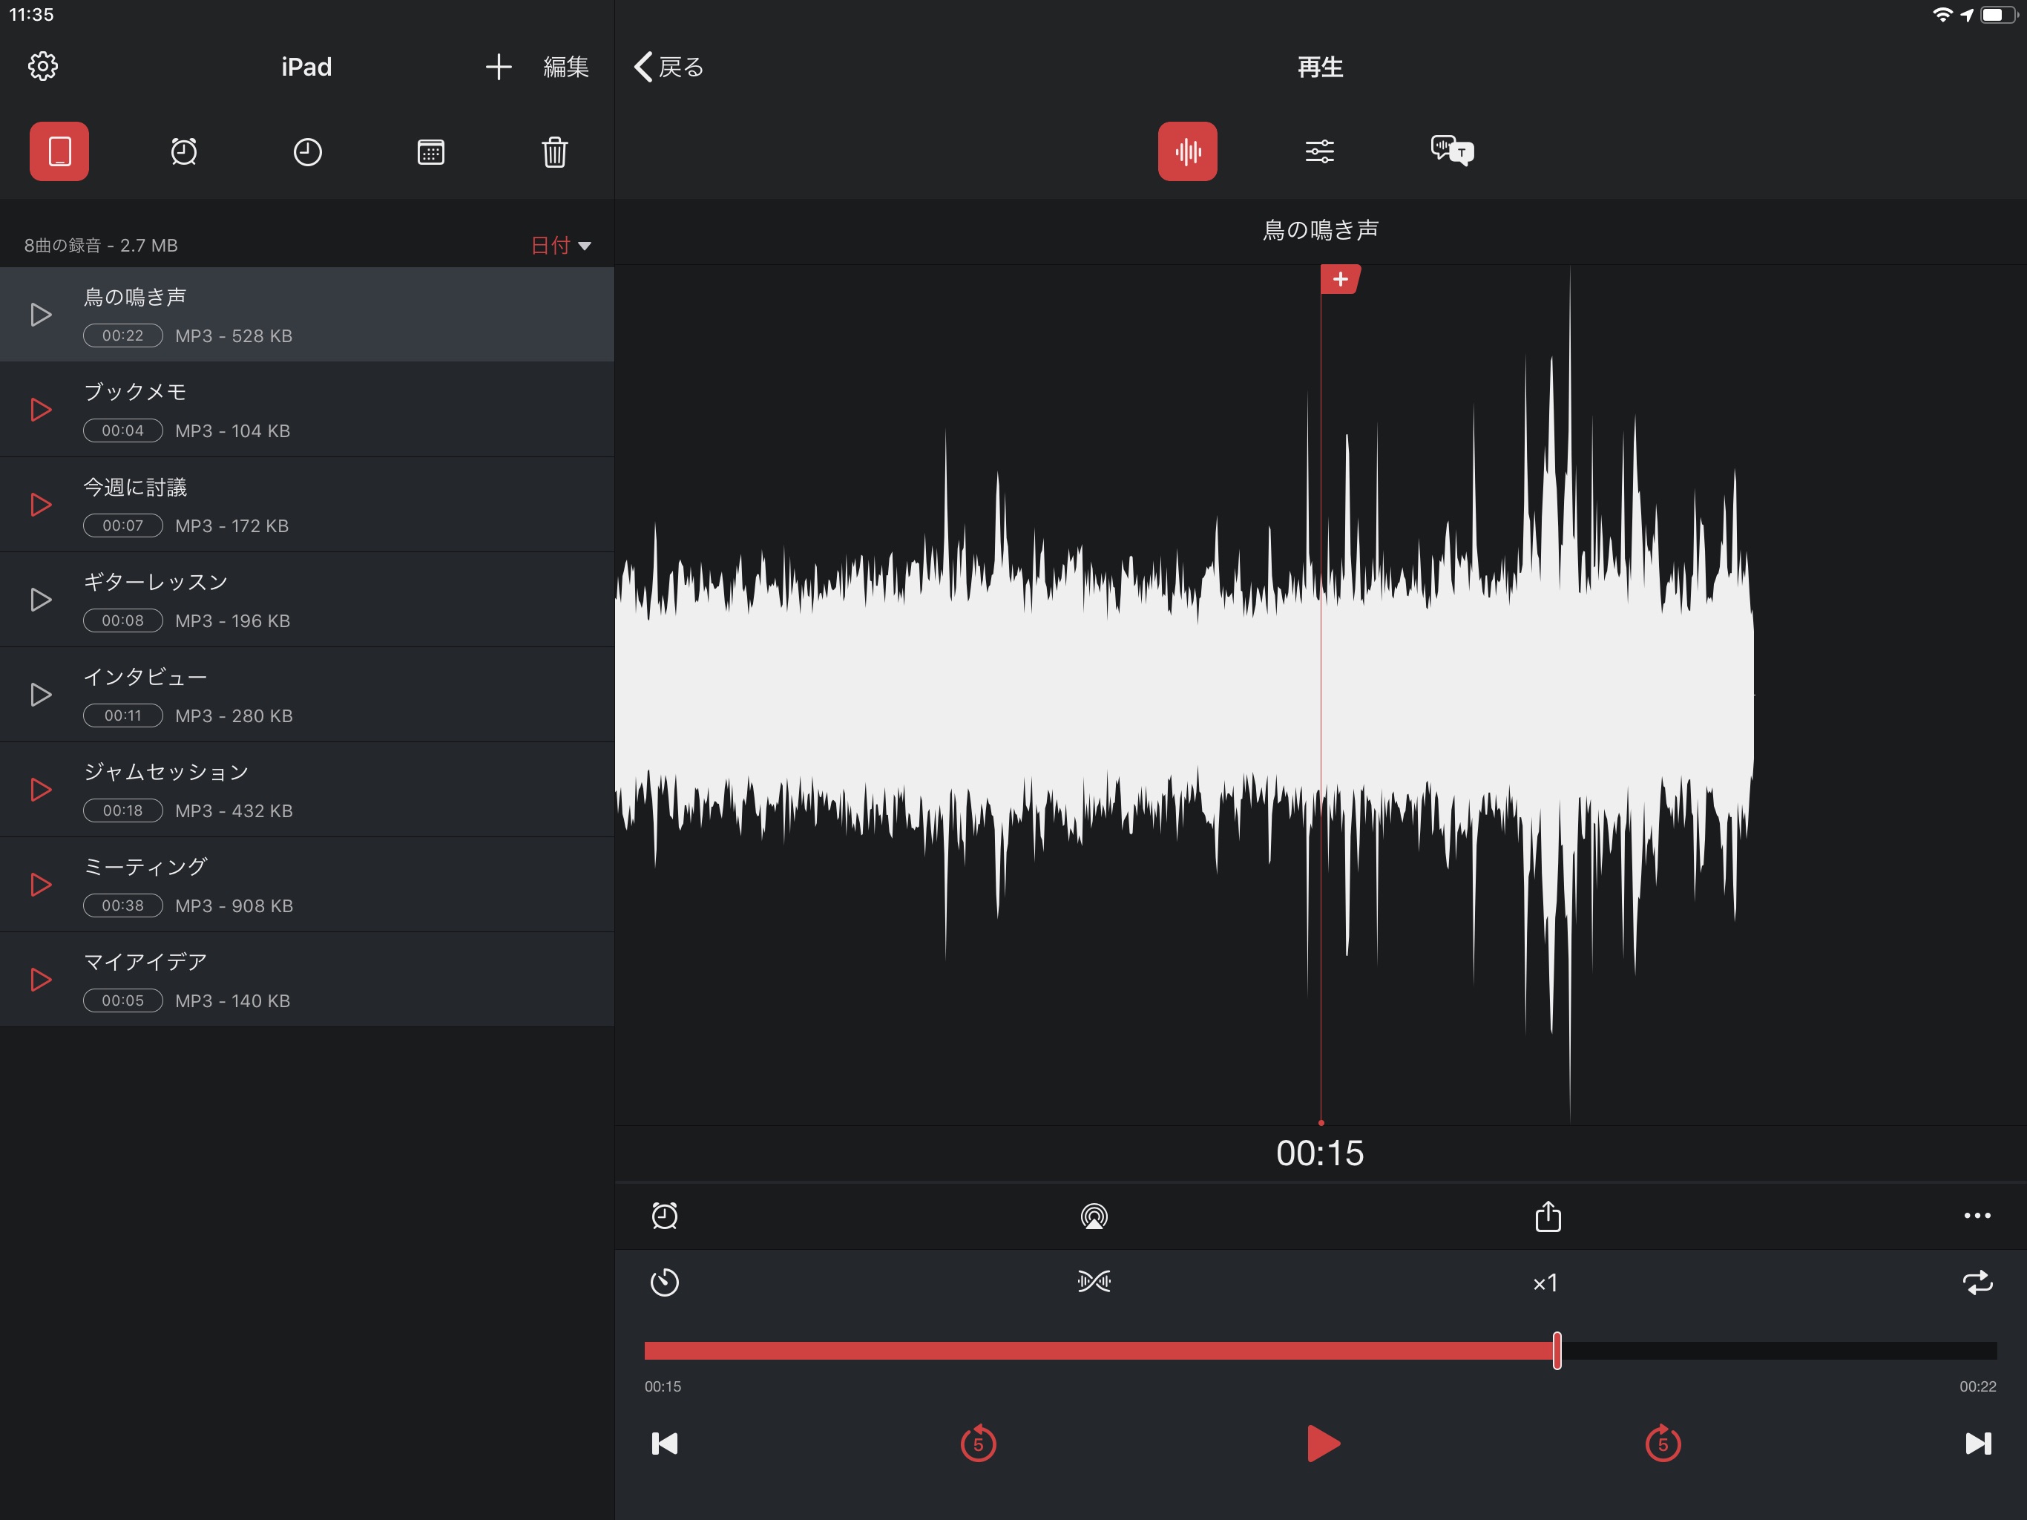This screenshot has height=1520, width=2027.
Task: Open the calendar tab
Action: (430, 151)
